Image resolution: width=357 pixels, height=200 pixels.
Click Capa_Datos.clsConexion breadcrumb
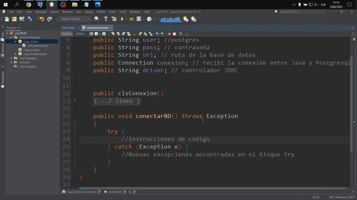tap(81, 192)
